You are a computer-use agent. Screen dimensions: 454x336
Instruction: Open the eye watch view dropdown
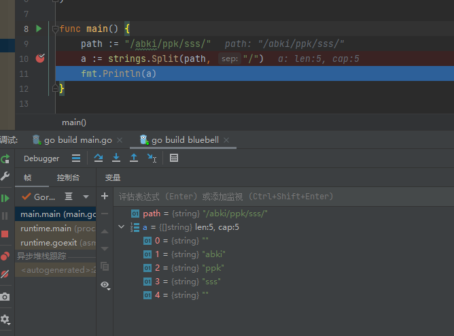[x=105, y=285]
